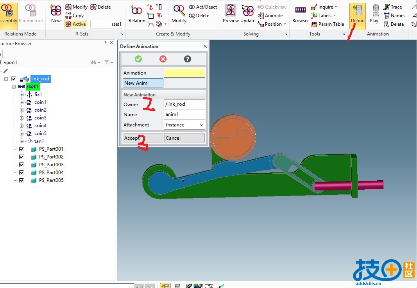Click Define animation button
The width and height of the screenshot is (417, 288).
[x=358, y=15]
